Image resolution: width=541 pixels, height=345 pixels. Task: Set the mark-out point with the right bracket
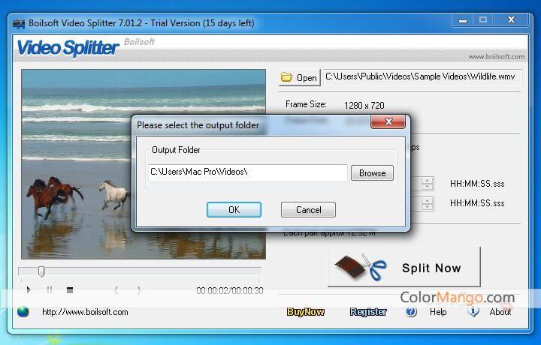[138, 289]
